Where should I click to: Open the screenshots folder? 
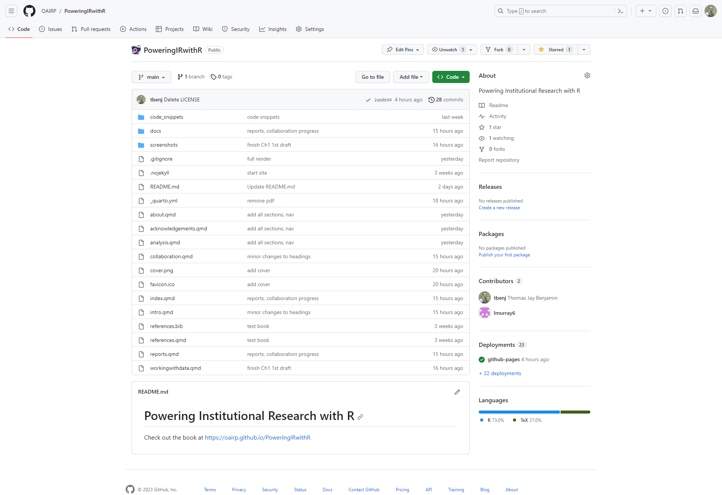[x=164, y=145]
